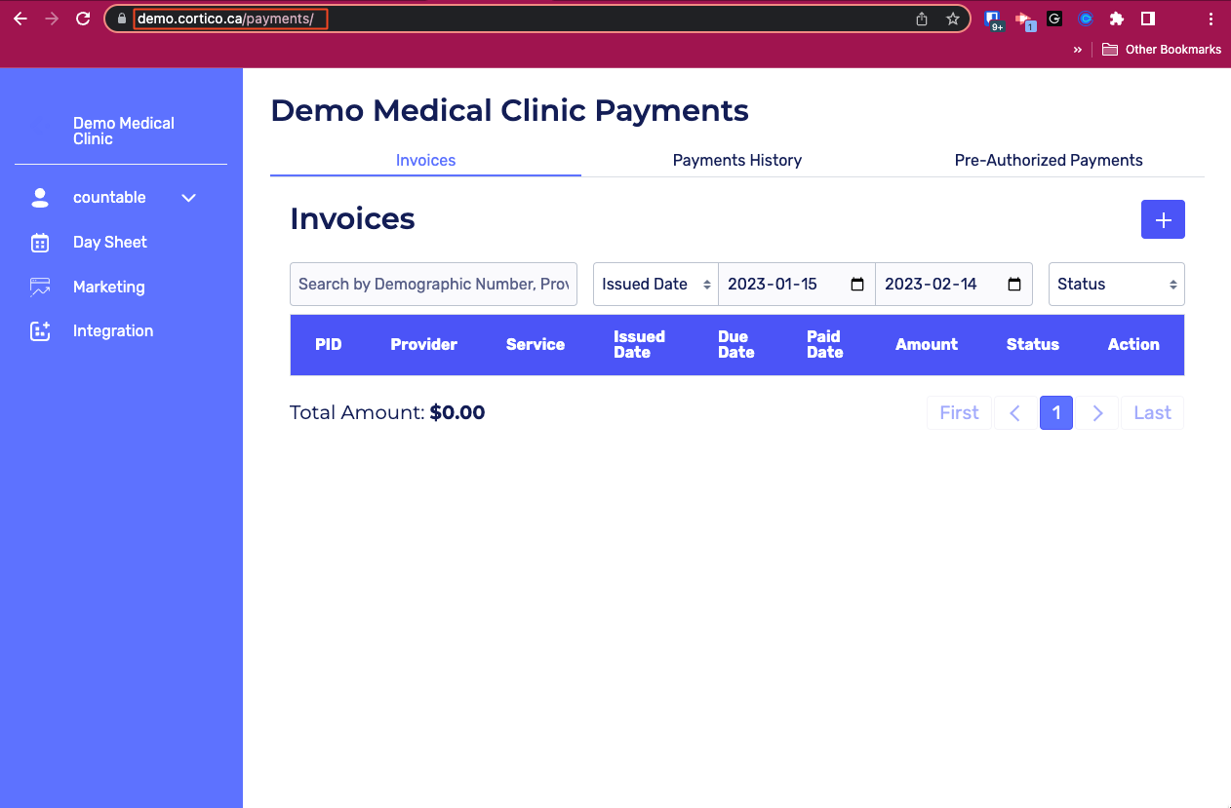The image size is (1231, 808).
Task: Open the calendar picker for the 2023-02-14 date
Action: pos(1014,284)
